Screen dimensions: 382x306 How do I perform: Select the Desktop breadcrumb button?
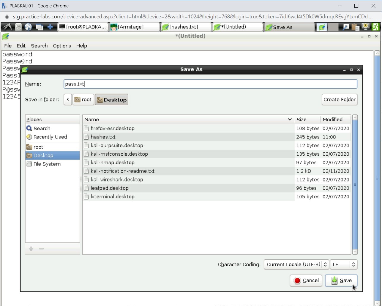(x=112, y=100)
